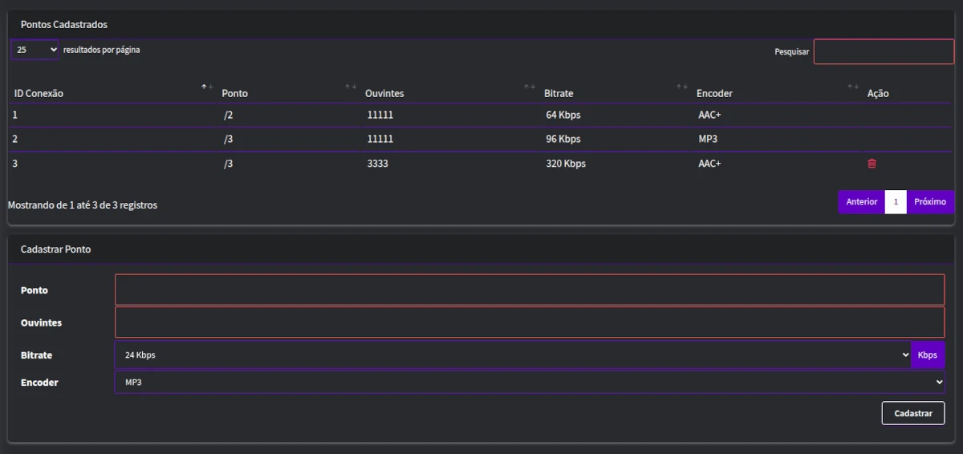The width and height of the screenshot is (963, 454).
Task: Click the ID Conexão sort arrows
Action: click(207, 87)
